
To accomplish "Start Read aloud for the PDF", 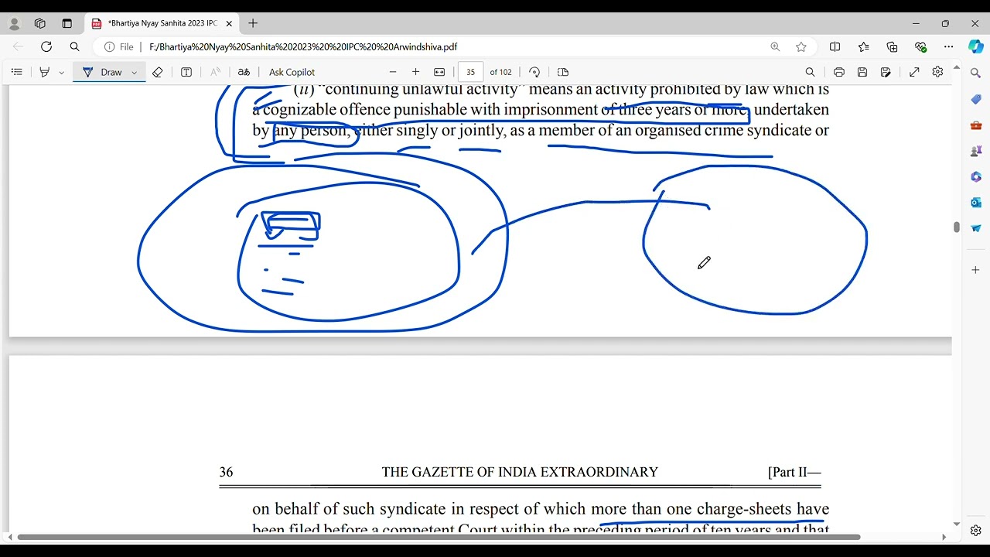I will [x=215, y=72].
